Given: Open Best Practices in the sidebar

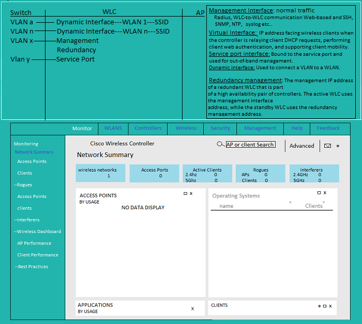Looking at the screenshot, I should coord(32,267).
